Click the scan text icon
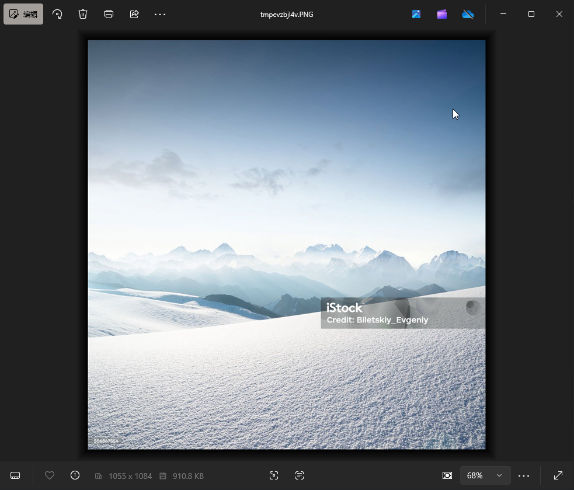 pos(300,475)
